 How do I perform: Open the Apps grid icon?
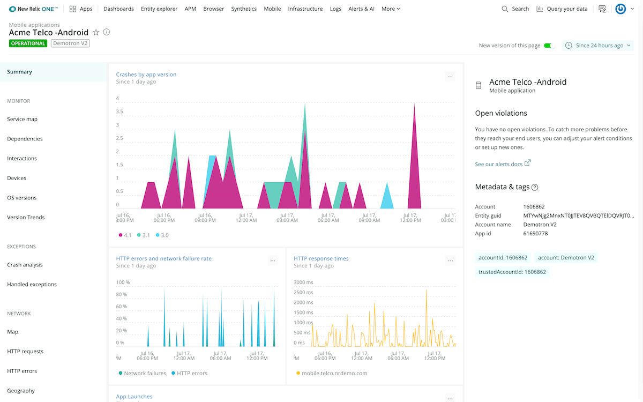coord(73,9)
